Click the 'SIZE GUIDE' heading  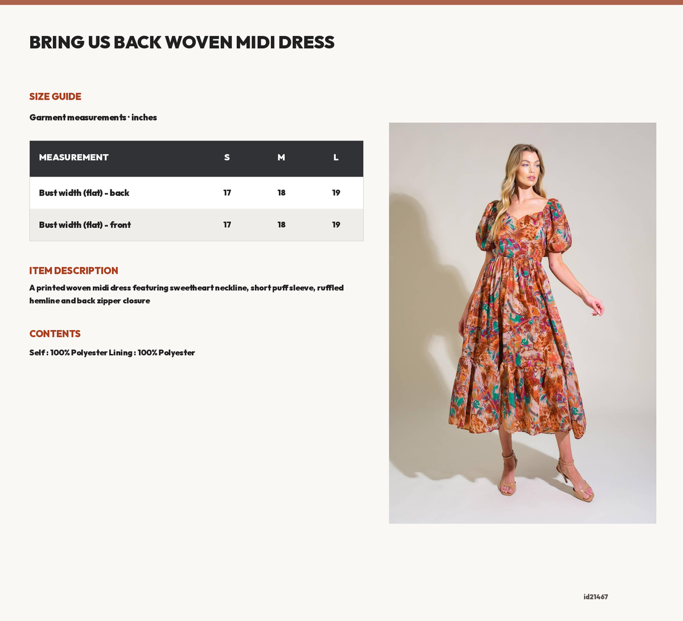(x=55, y=97)
